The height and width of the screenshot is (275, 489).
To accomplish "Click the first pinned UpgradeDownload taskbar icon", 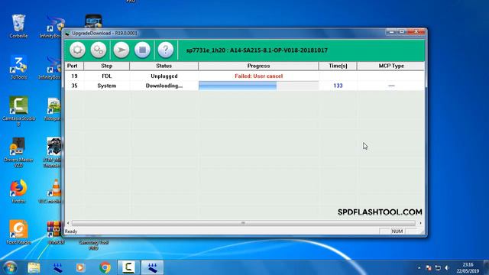I will point(57,267).
